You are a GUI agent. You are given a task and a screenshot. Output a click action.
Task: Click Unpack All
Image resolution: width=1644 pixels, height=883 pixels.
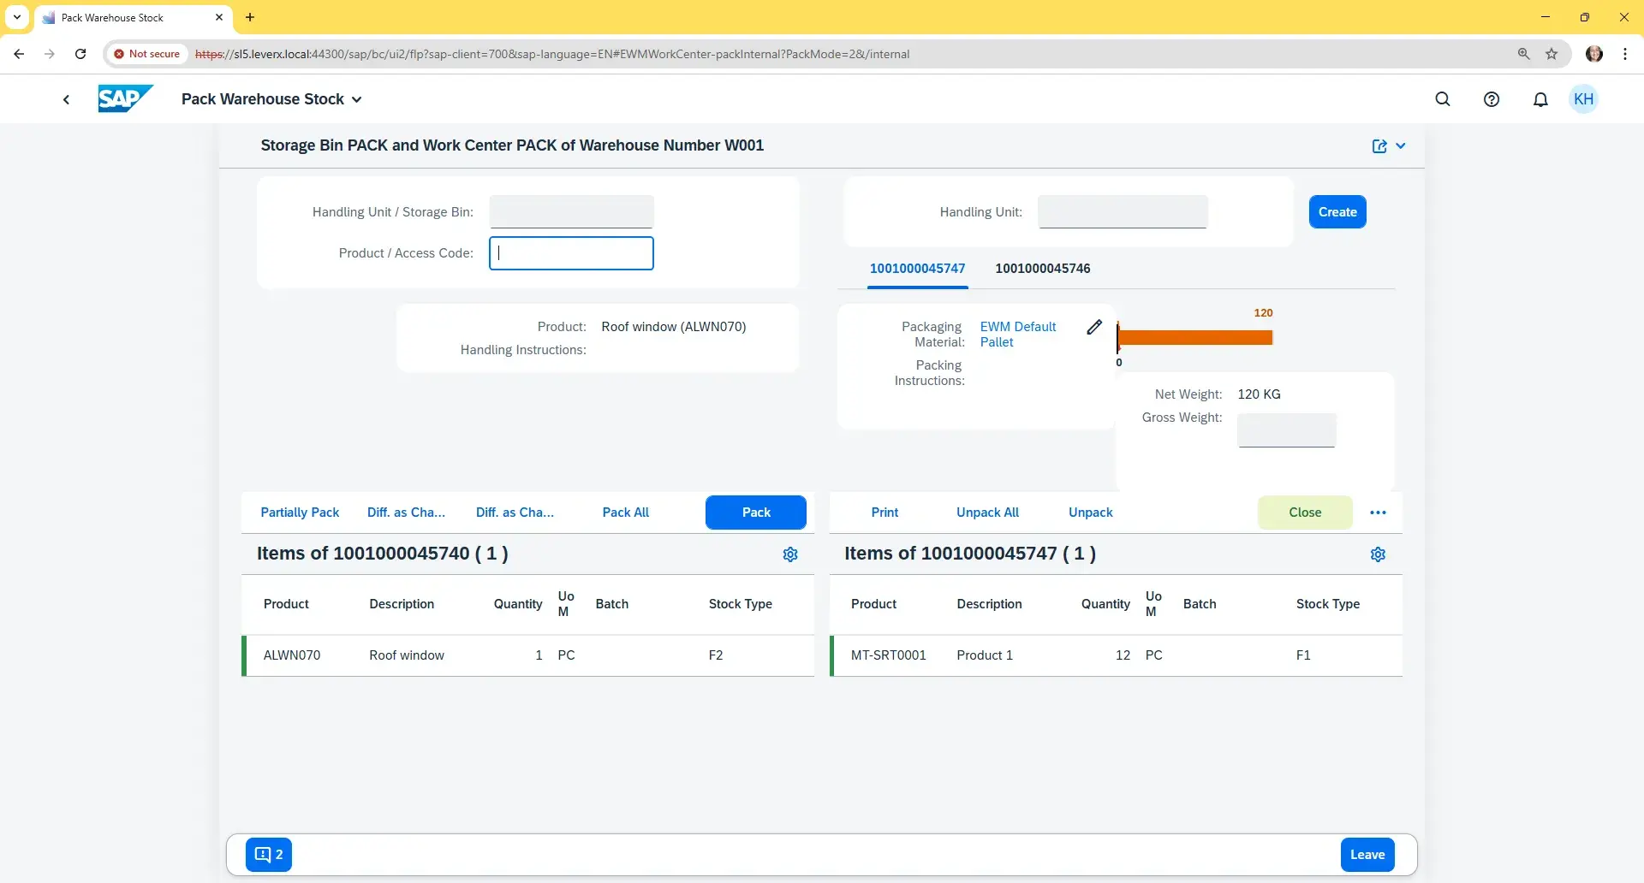point(987,513)
